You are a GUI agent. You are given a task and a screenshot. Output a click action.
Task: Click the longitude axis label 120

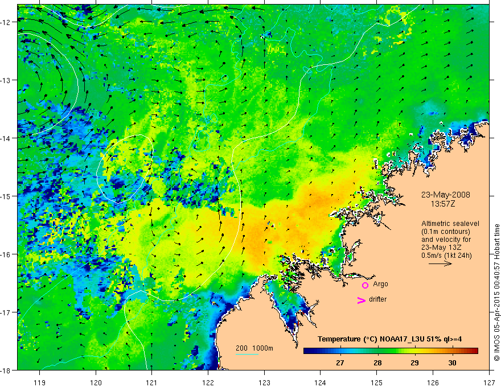click(96, 382)
